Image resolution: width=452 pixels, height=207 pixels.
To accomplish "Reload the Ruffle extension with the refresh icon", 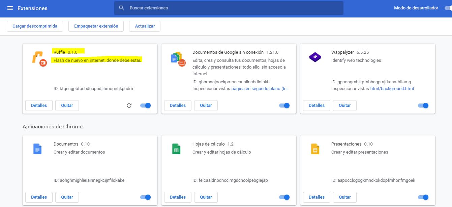I will coord(129,106).
